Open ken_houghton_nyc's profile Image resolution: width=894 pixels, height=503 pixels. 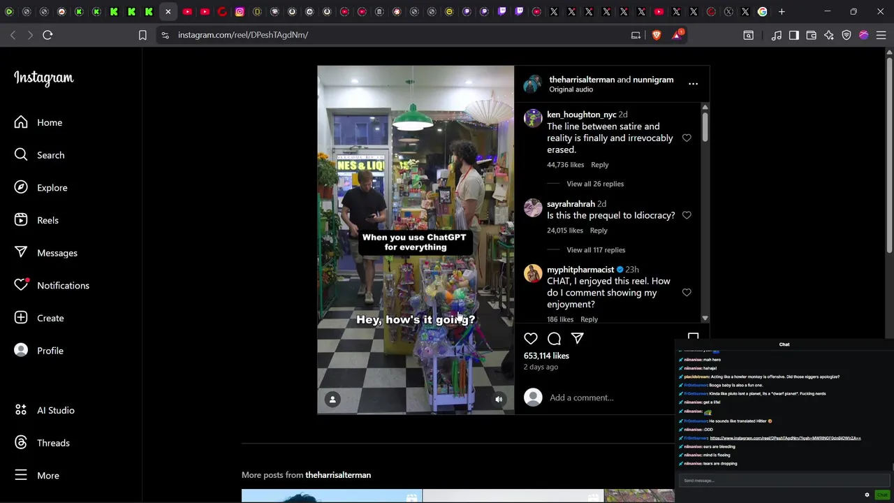581,115
